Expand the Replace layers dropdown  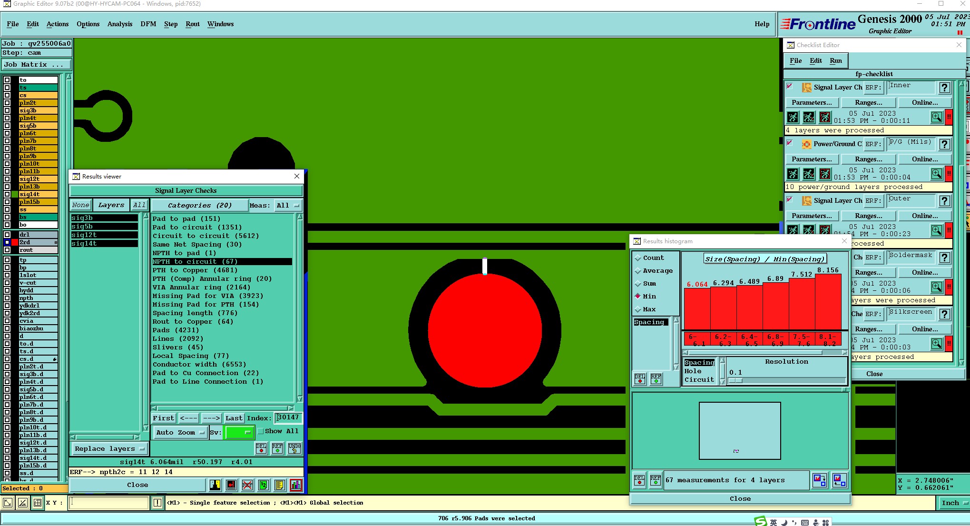tap(109, 449)
